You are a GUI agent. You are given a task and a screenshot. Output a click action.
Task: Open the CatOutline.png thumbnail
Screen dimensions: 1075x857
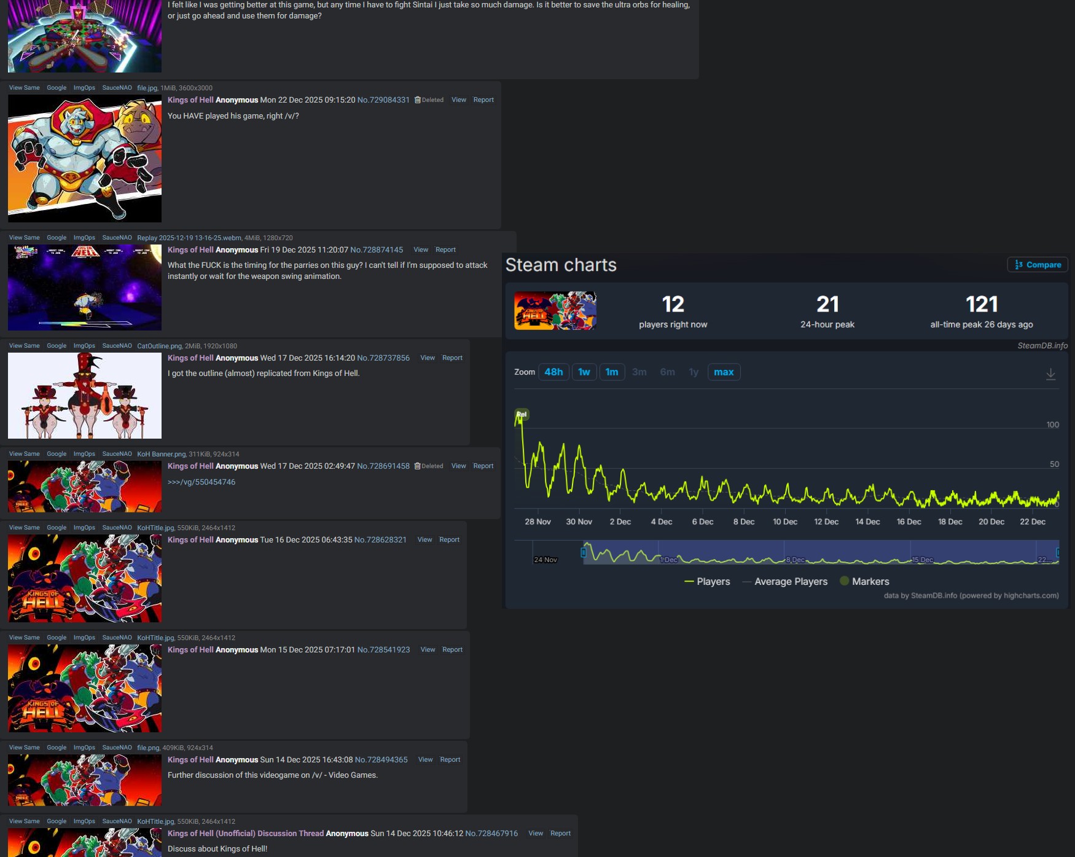[85, 396]
